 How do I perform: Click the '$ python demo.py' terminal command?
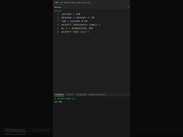65,98
